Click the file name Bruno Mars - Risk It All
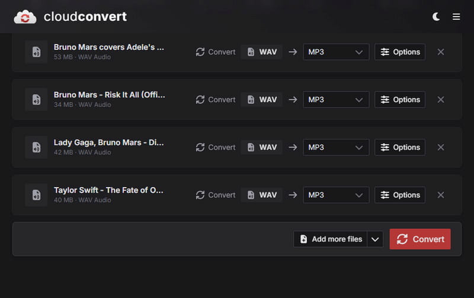 [x=110, y=95]
